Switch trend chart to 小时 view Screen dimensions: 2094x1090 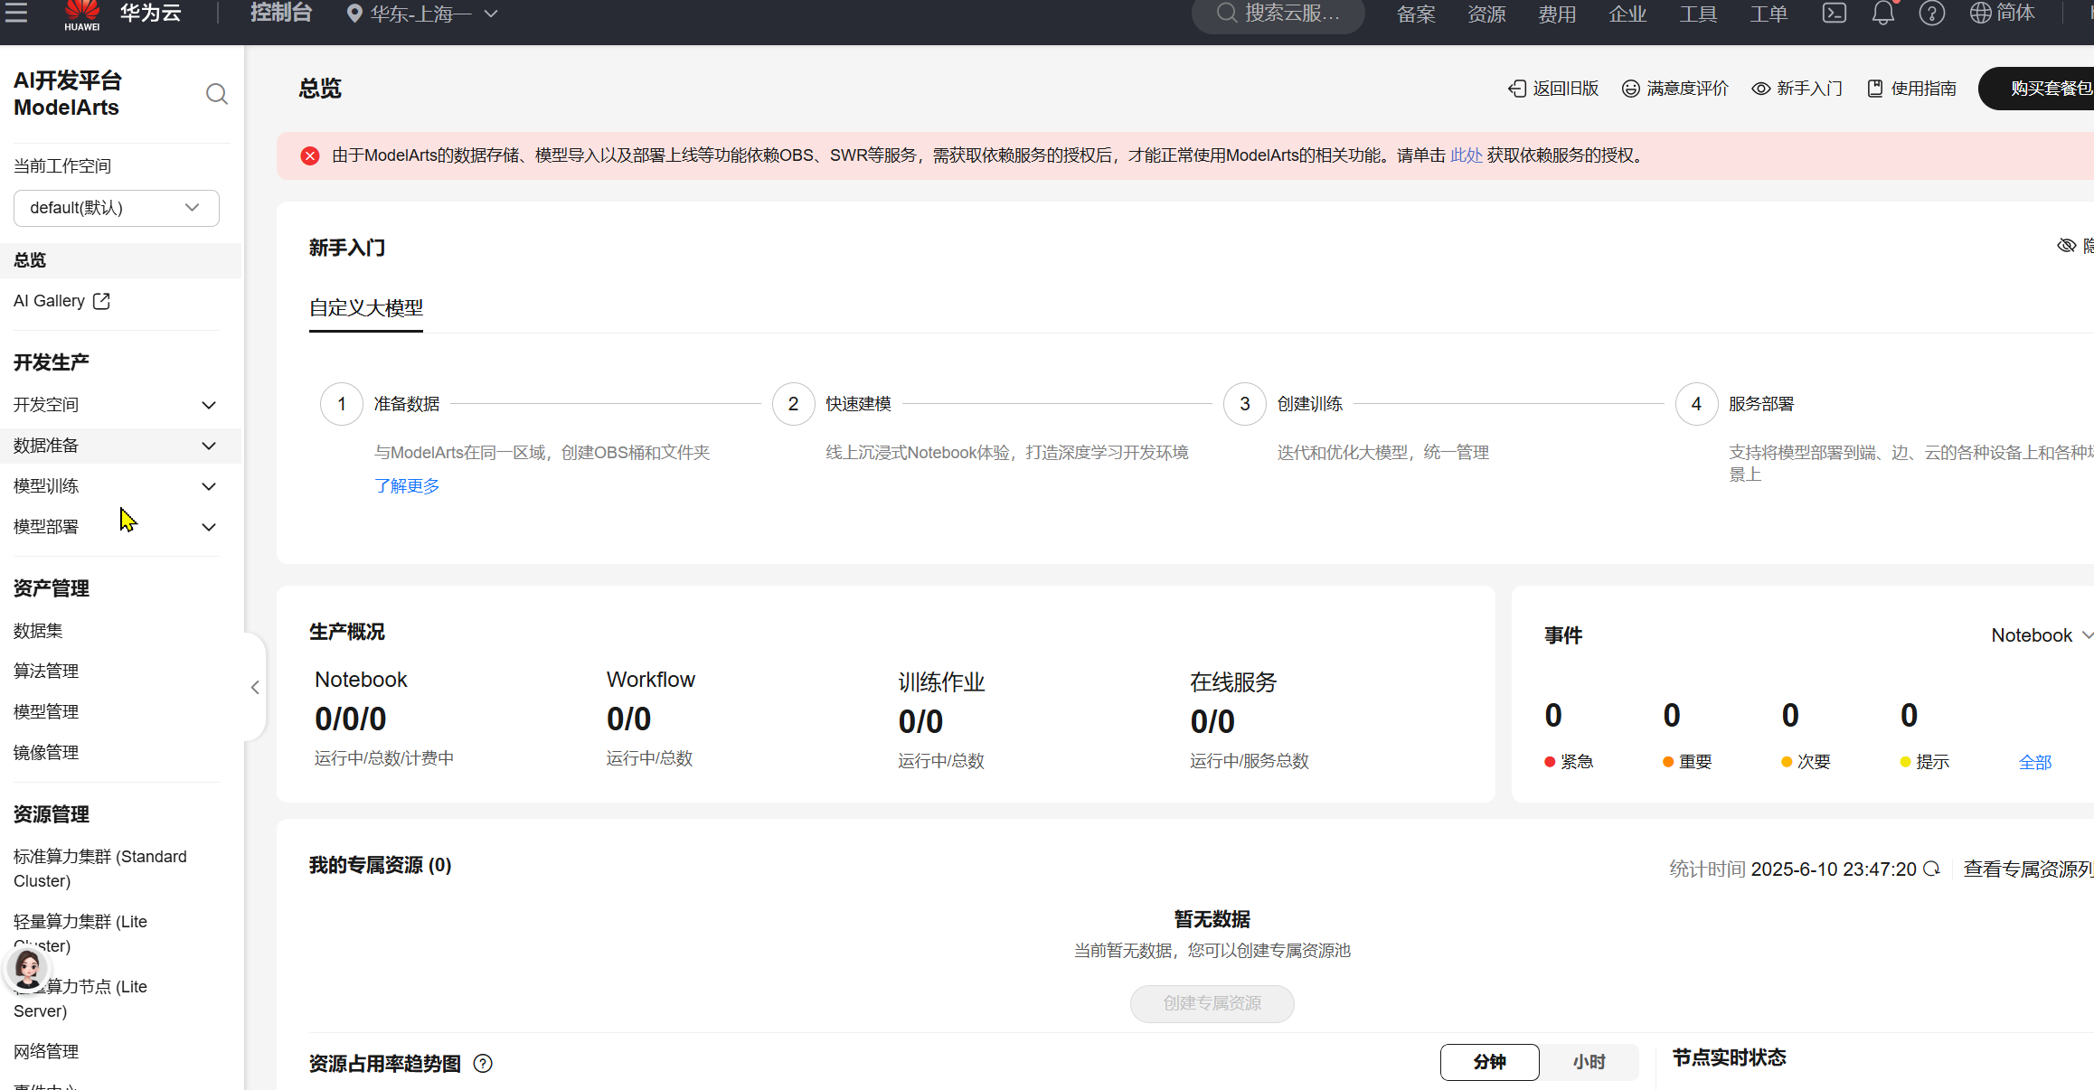1589,1062
